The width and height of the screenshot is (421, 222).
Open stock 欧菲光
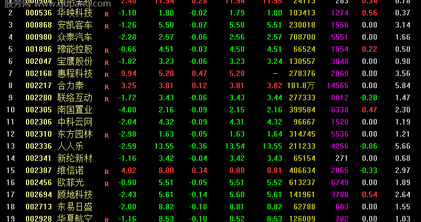tap(71, 182)
